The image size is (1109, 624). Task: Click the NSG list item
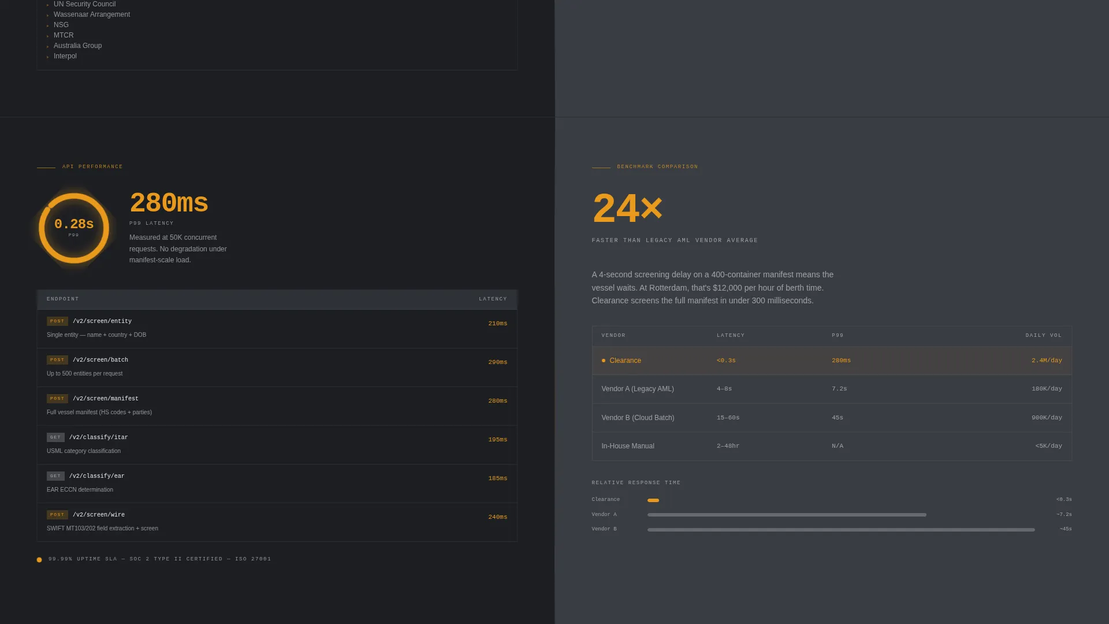[x=61, y=25]
